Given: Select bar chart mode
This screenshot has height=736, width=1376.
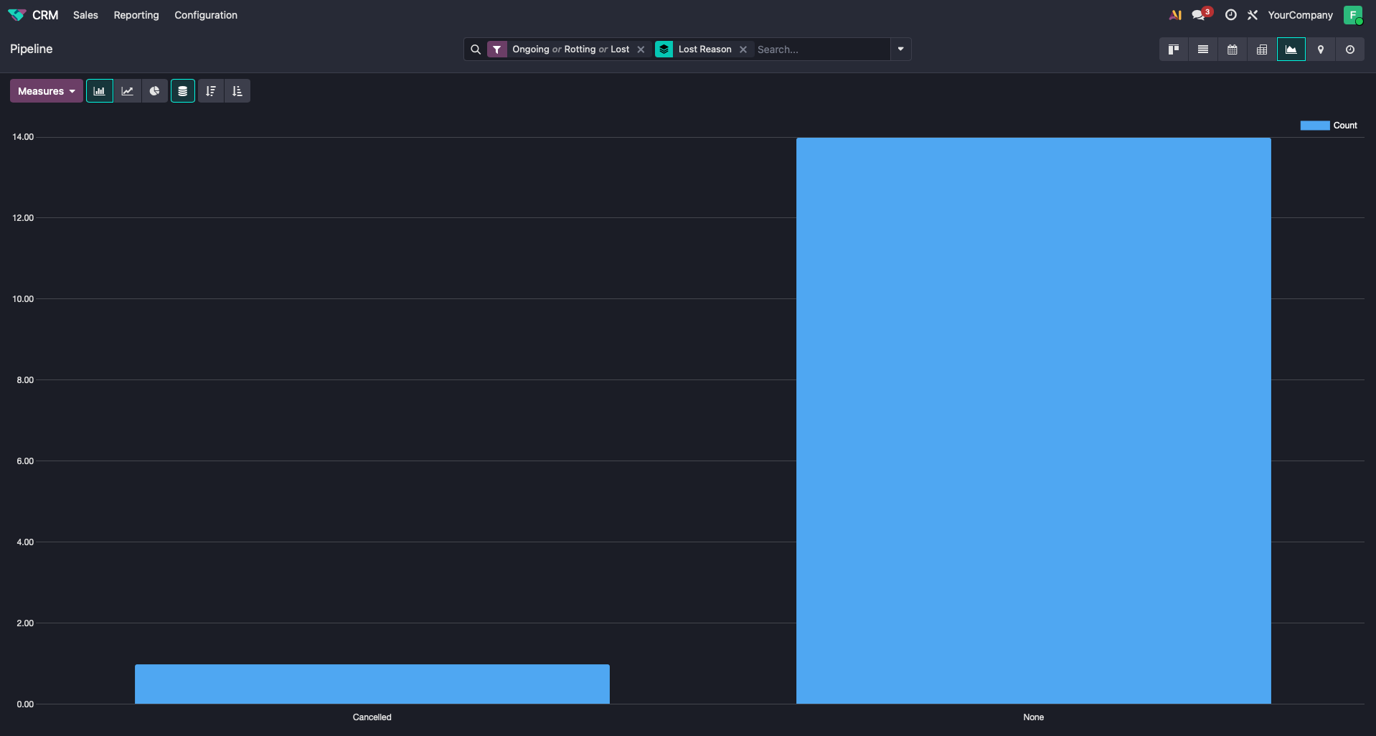Looking at the screenshot, I should [x=100, y=91].
